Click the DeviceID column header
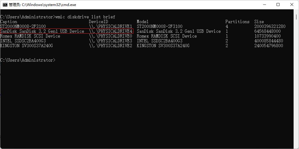The width and height of the screenshot is (299, 149). point(98,22)
